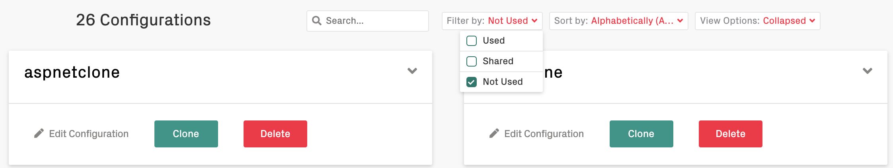The width and height of the screenshot is (893, 168).
Task: Select the Shared option label in filter menu
Action: click(498, 61)
